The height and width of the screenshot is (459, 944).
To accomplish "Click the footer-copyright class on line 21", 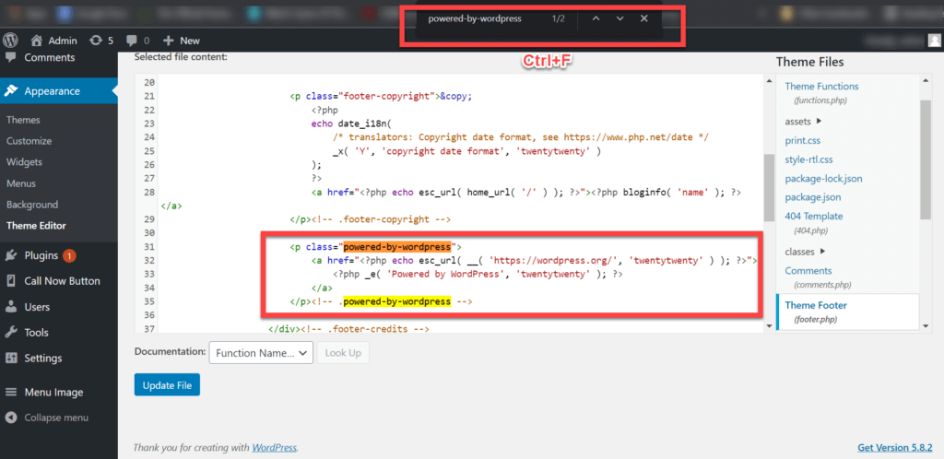I will click(388, 96).
